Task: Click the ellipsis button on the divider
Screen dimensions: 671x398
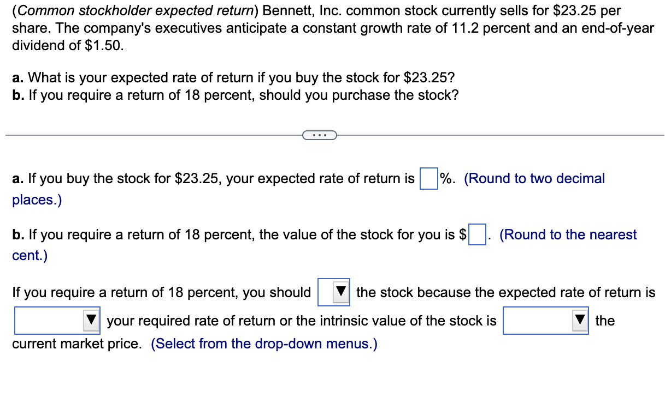Action: click(x=319, y=135)
